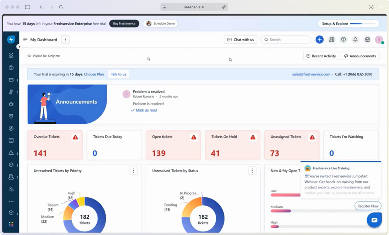Reload the page in browser
The image size is (389, 235).
61,7
